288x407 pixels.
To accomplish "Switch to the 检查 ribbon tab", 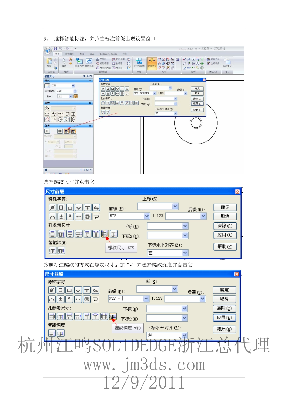I will (x=82, y=54).
